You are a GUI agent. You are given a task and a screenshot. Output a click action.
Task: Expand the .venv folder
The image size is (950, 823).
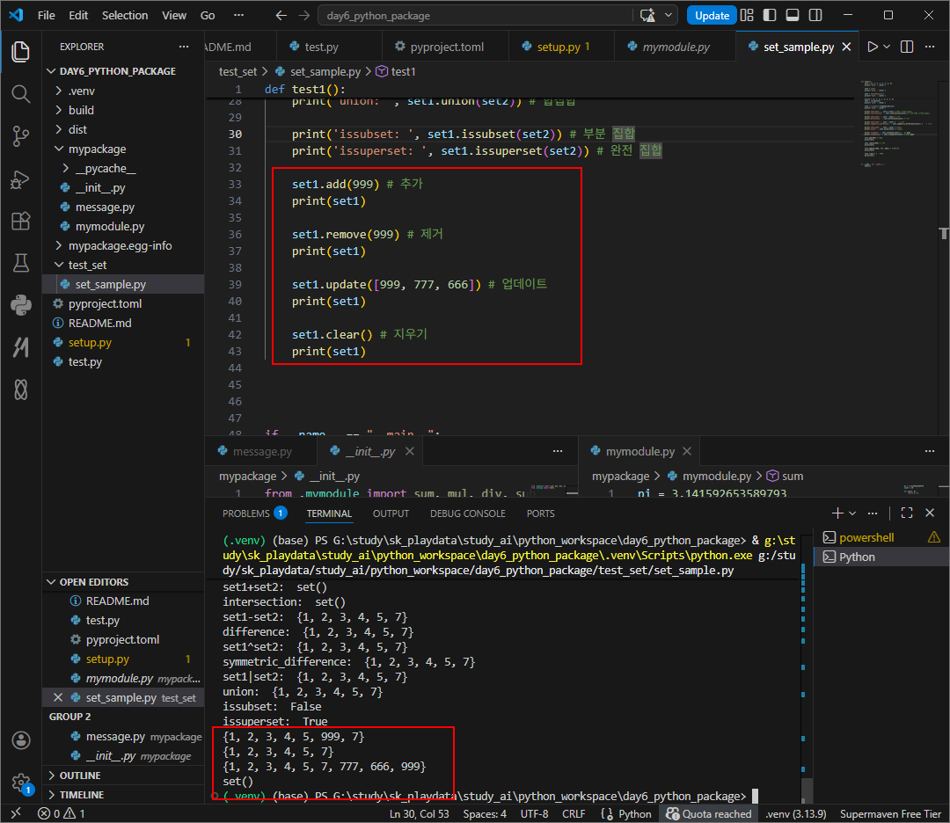point(123,91)
